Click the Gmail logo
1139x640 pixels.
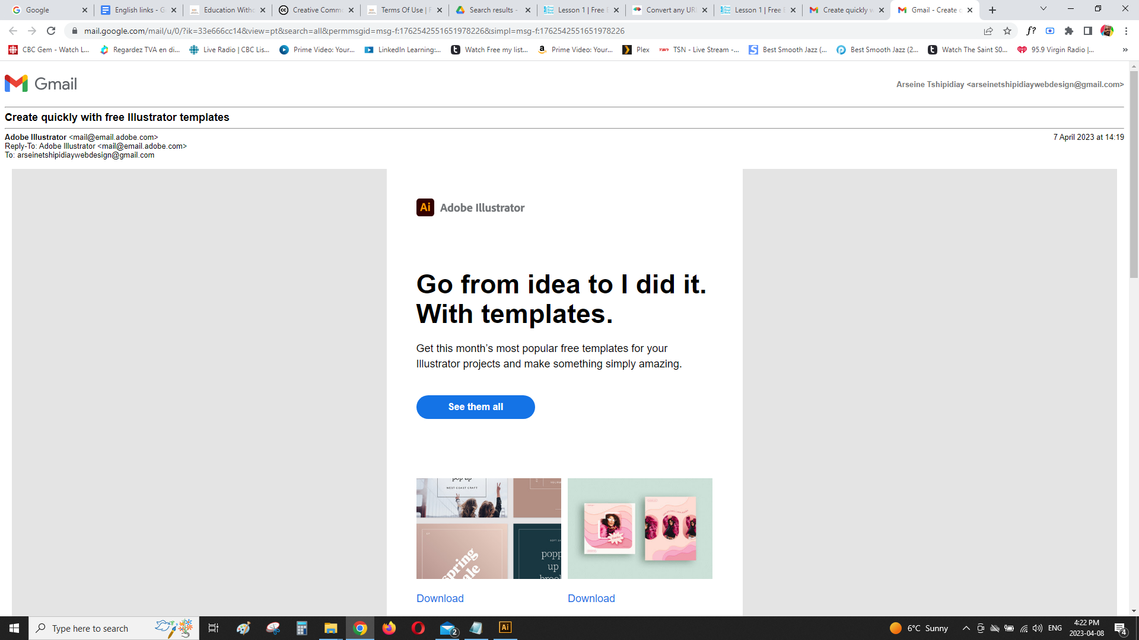pos(41,84)
